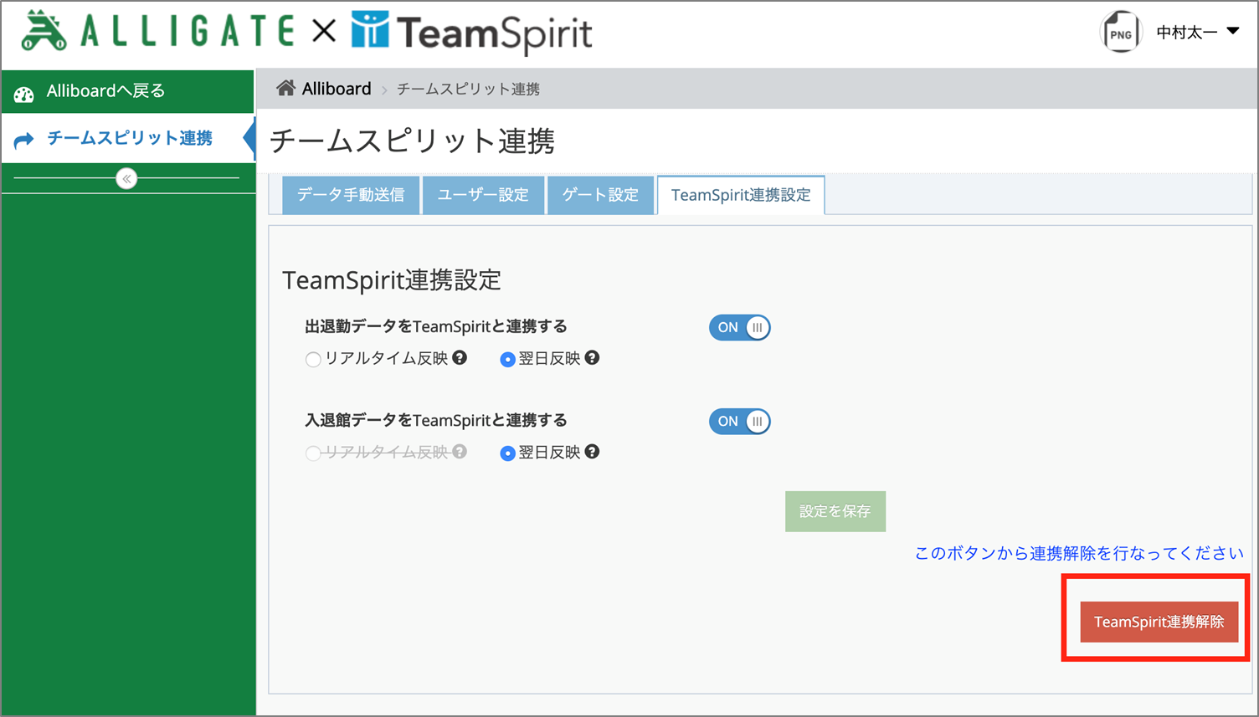Image resolution: width=1259 pixels, height=717 pixels.
Task: Click help icon next to 出退勤 翌日反映
Action: [592, 357]
